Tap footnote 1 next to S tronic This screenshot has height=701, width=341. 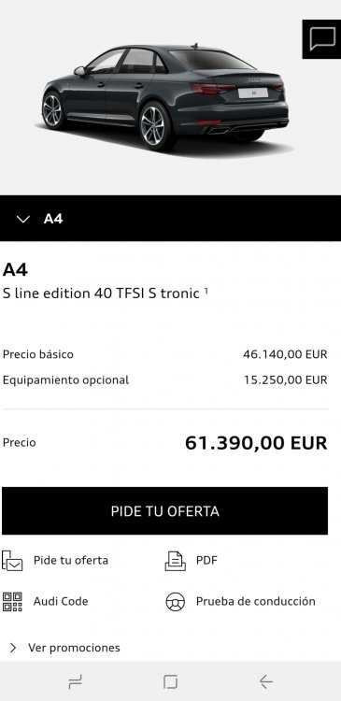[206, 291]
